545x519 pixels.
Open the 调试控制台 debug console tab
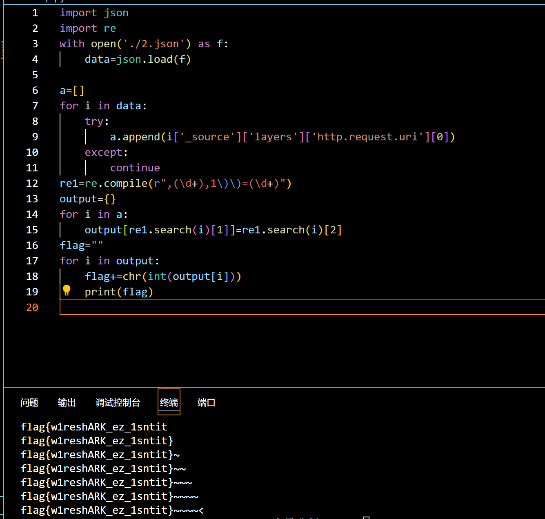(x=118, y=403)
